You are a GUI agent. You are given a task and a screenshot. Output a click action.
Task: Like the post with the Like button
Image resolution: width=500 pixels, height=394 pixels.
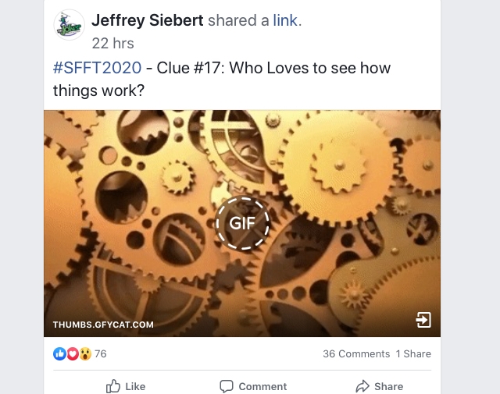pyautogui.click(x=126, y=386)
